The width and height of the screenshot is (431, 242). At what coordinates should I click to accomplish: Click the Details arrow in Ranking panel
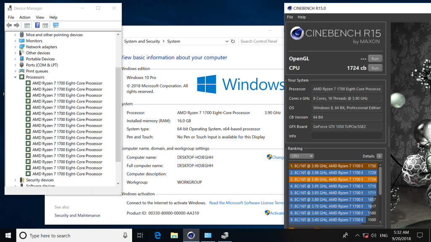click(380, 156)
